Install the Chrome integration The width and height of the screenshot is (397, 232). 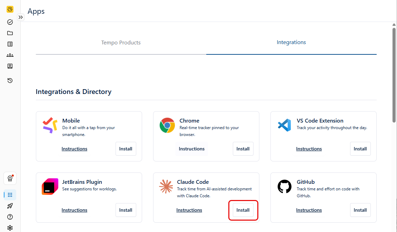(x=243, y=149)
